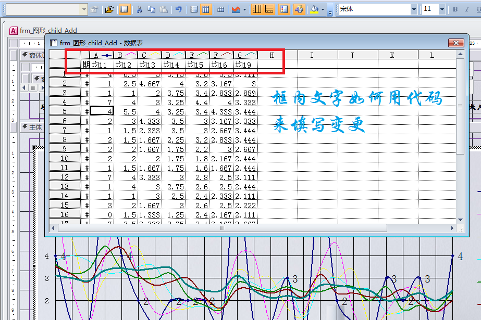
Task: Cut the selection with the scissors icon
Action: pyautogui.click(x=139, y=9)
